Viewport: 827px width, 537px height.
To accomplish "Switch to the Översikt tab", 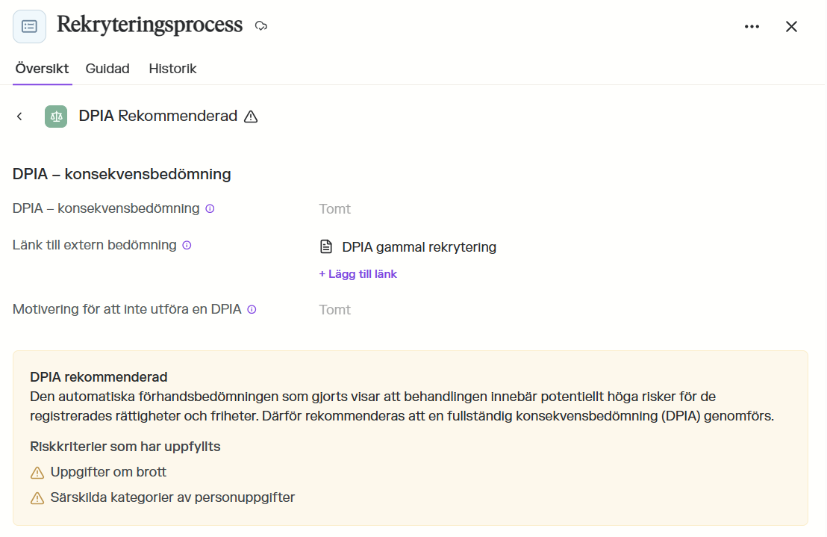I will 42,69.
